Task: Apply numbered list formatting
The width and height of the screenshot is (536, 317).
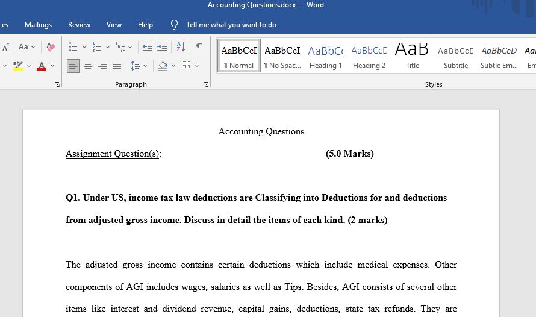Action: 97,47
